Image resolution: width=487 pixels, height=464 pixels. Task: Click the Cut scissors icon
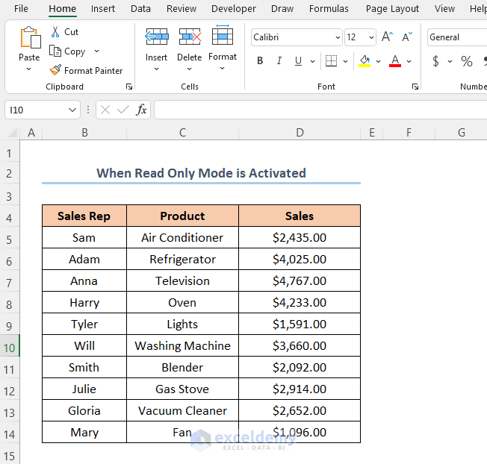[x=56, y=32]
